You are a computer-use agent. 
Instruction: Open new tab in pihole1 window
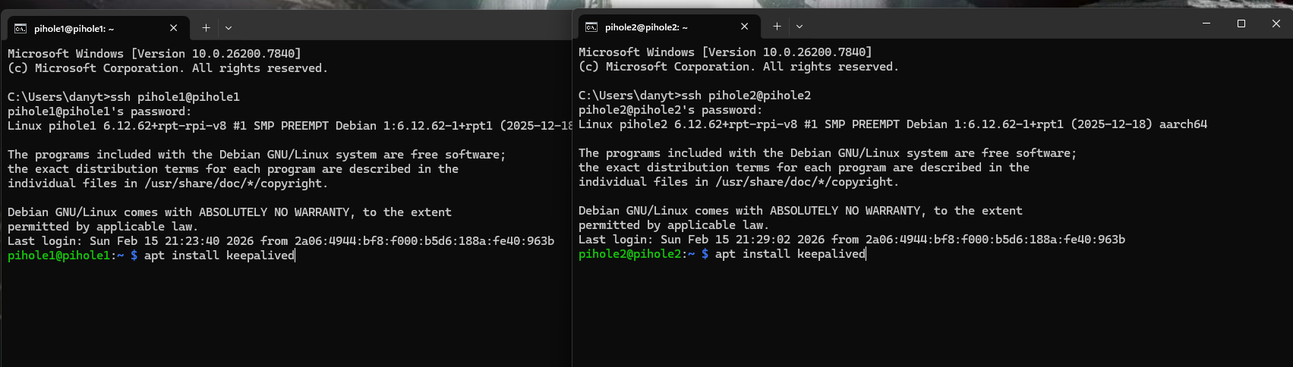(206, 28)
